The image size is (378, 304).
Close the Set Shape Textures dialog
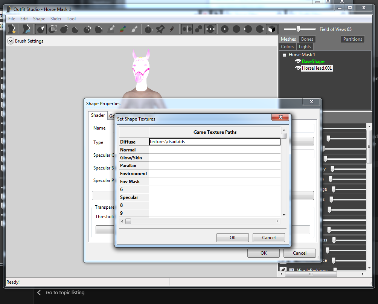[280, 117]
